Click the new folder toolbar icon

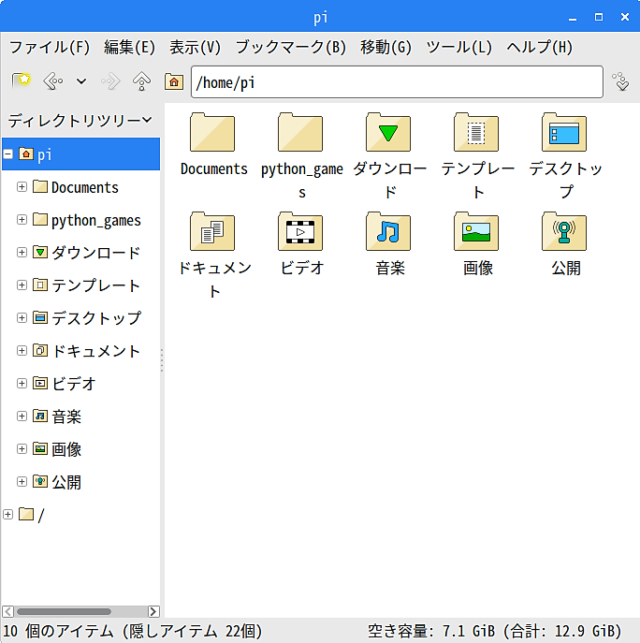[x=22, y=80]
